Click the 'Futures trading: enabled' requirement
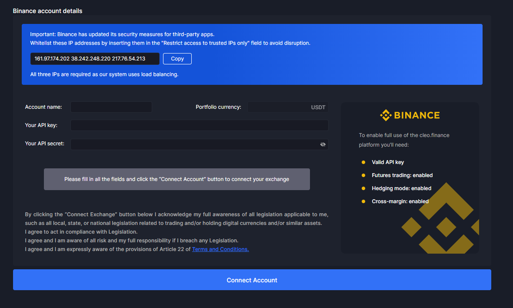 coord(402,175)
